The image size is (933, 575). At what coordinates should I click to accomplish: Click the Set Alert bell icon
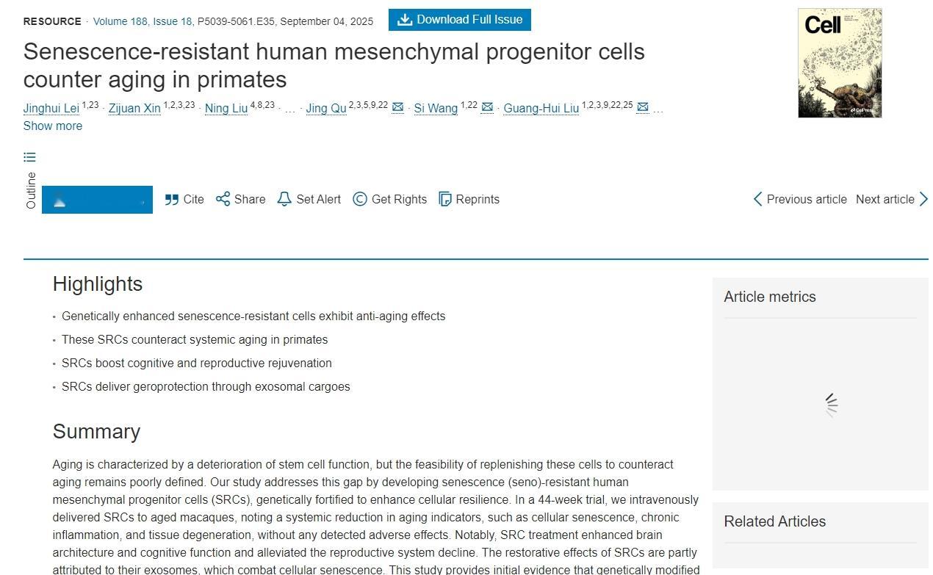284,199
